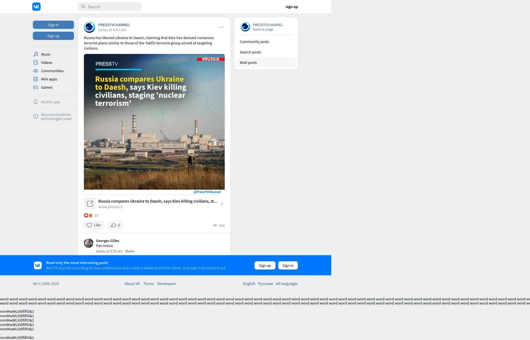Select Wall posts tab
Viewport: 530px width, 340px height.
[x=266, y=62]
